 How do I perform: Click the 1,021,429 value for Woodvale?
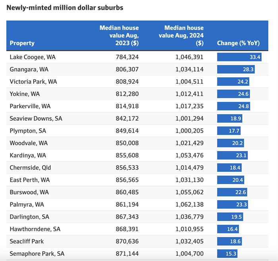click(189, 143)
